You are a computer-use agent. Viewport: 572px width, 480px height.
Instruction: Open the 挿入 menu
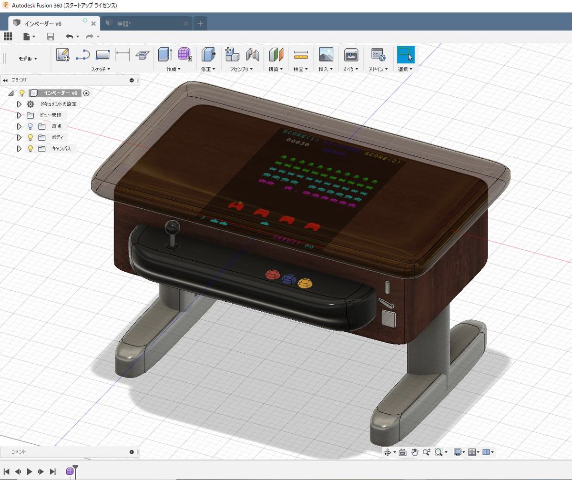point(326,69)
